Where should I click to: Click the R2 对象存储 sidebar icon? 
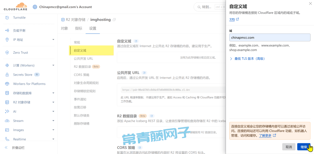coord(7,102)
